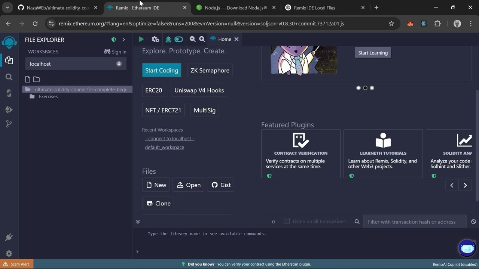
Task: Click the Scam Alert status item
Action: pyautogui.click(x=17, y=264)
